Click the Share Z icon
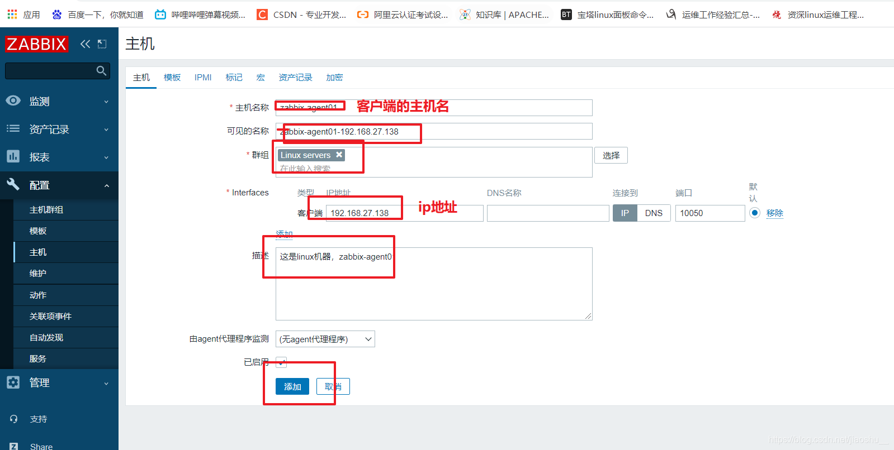894x450 pixels. 13,446
